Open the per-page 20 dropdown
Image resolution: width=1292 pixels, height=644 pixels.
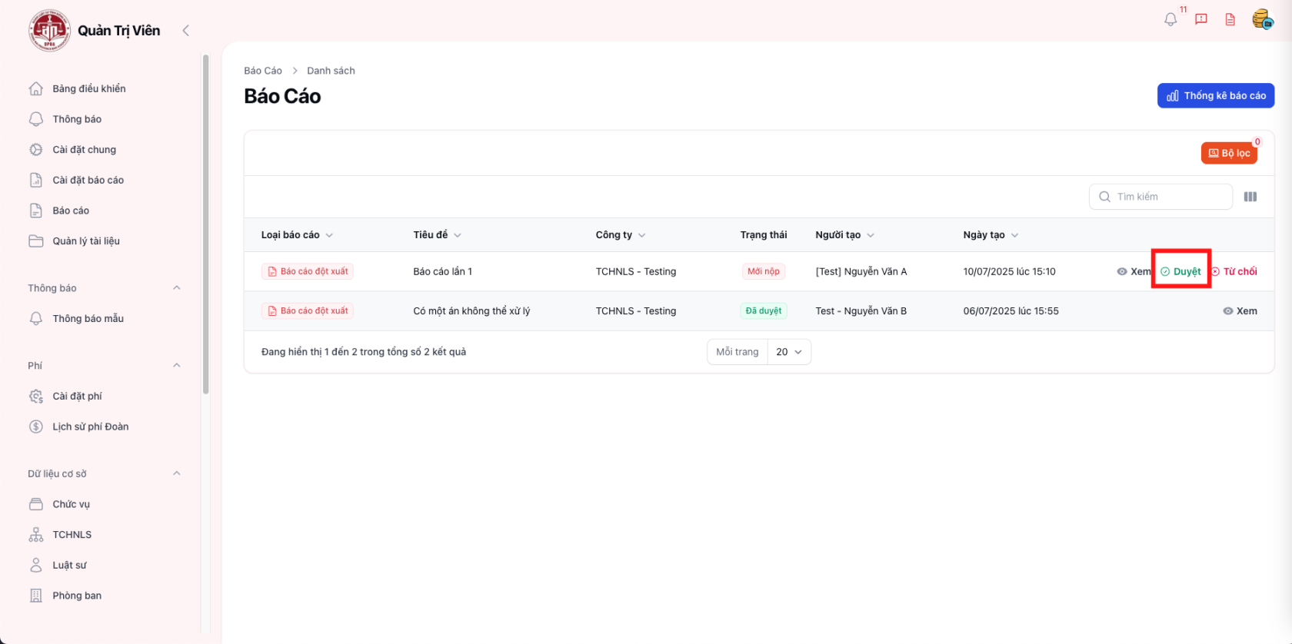click(789, 352)
